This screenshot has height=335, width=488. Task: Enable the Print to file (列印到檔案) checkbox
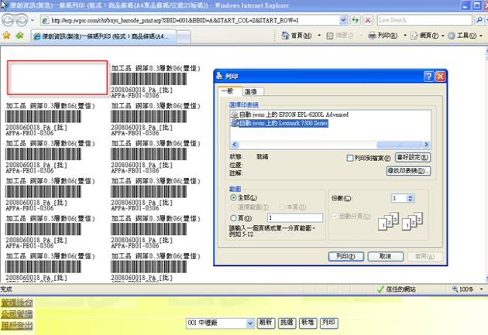(x=351, y=158)
